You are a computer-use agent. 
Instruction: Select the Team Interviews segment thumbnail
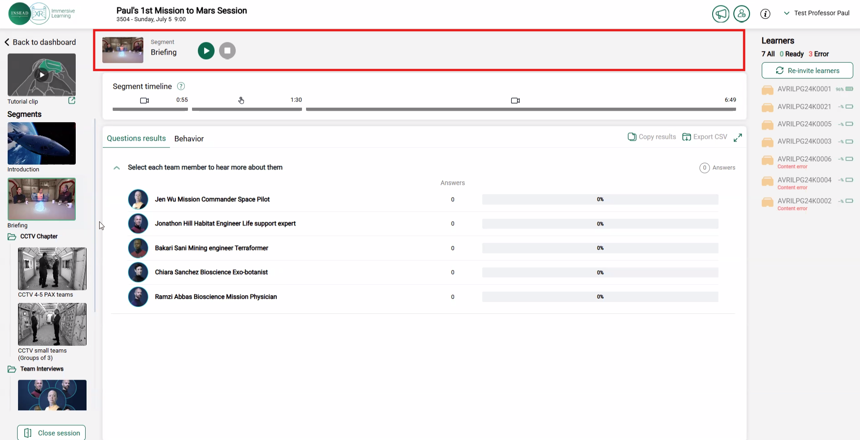pyautogui.click(x=52, y=395)
